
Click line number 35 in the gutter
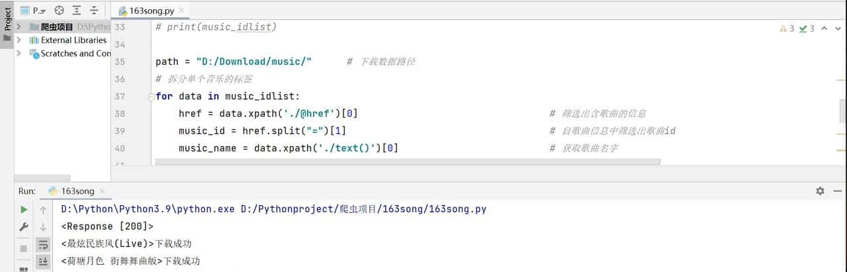[x=119, y=61]
